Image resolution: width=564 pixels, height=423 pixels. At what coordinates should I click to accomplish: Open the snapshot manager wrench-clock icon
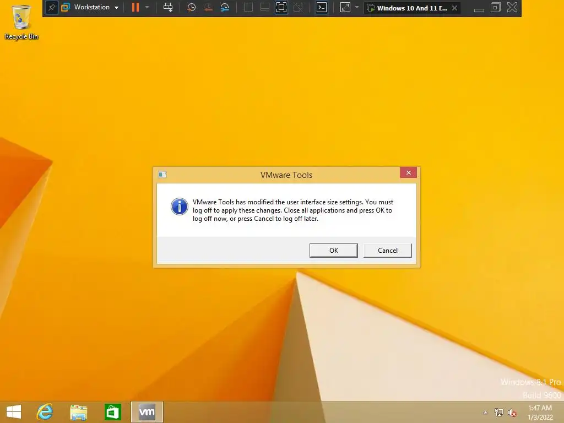coord(225,7)
